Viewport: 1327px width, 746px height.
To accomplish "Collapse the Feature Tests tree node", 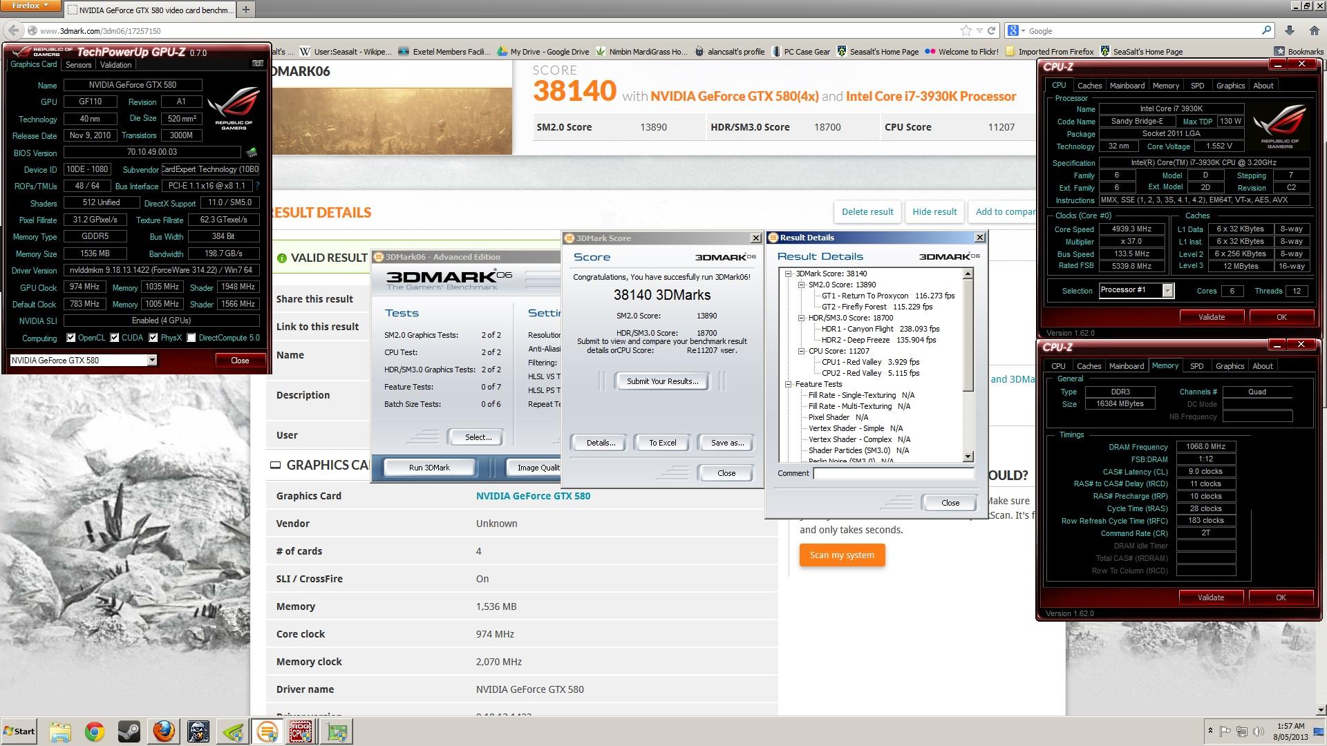I will [x=788, y=384].
